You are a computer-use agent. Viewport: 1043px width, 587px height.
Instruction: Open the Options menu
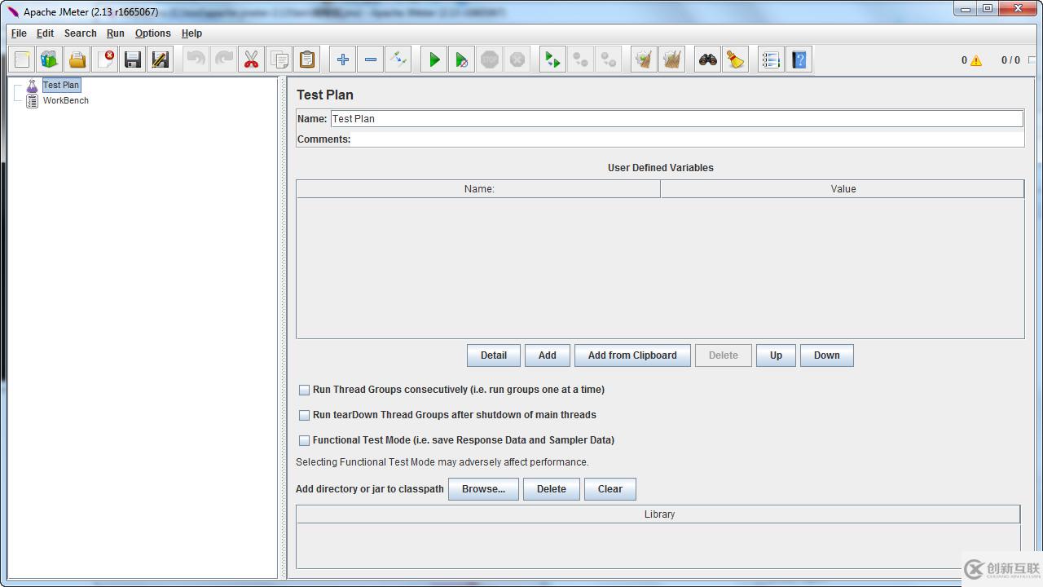[x=152, y=33]
